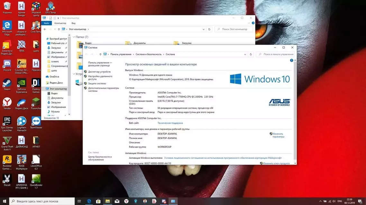366x205 pixels.
Task: Open Вид ribbon tab in Explorer
Action: point(74,23)
